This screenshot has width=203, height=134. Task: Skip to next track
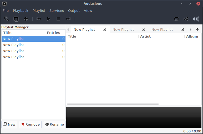pos(68,19)
